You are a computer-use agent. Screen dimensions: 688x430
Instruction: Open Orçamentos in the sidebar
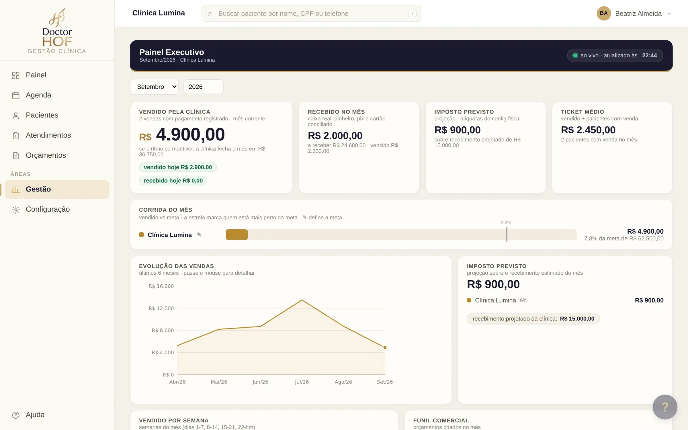click(x=57, y=155)
